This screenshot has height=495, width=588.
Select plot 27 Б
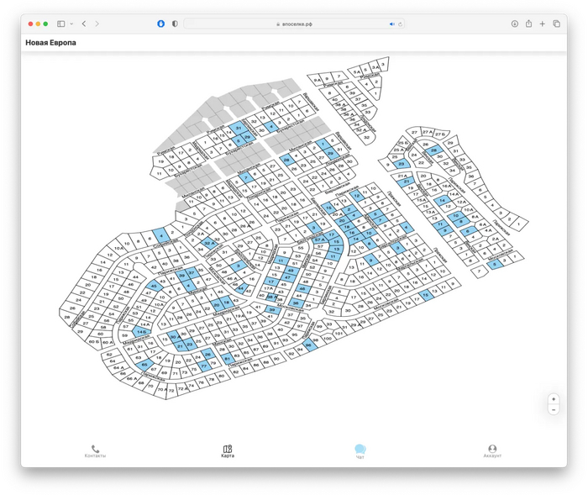(441, 134)
